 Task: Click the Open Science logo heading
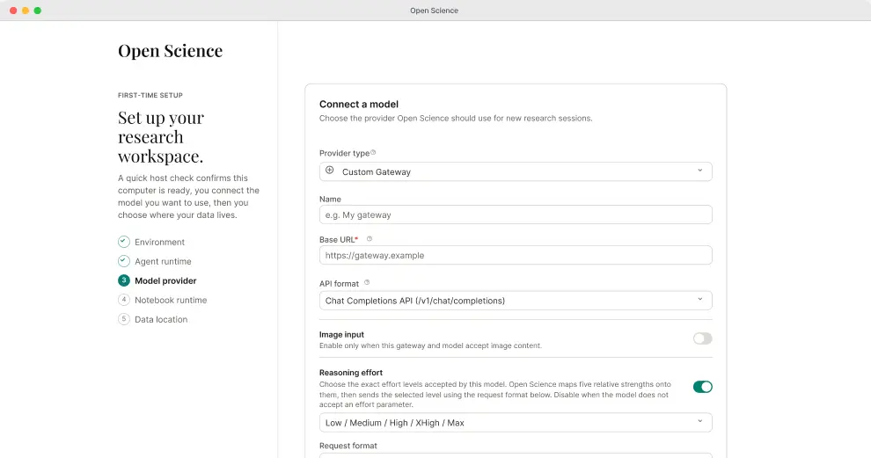[x=170, y=50]
